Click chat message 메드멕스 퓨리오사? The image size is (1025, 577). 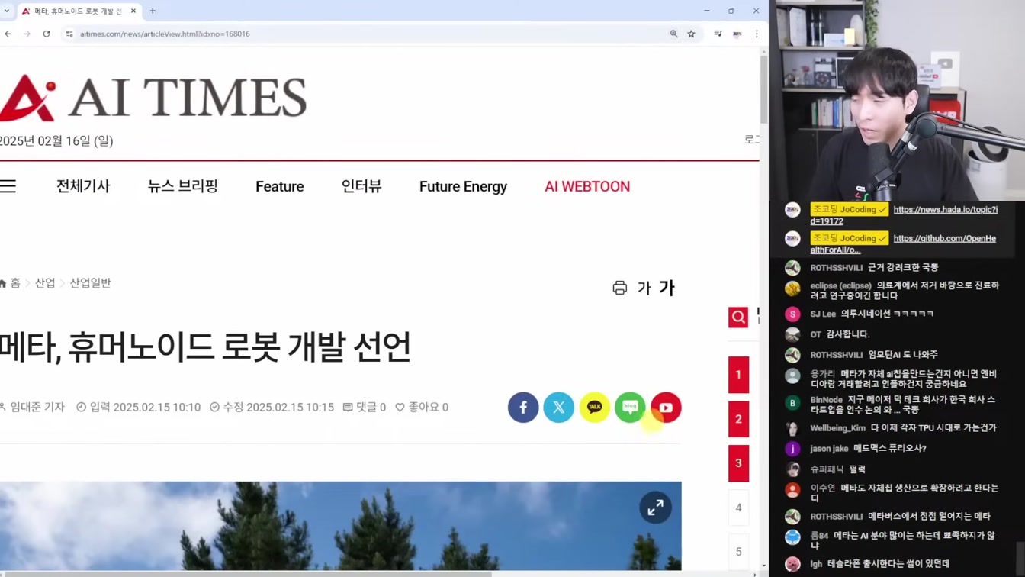click(889, 449)
